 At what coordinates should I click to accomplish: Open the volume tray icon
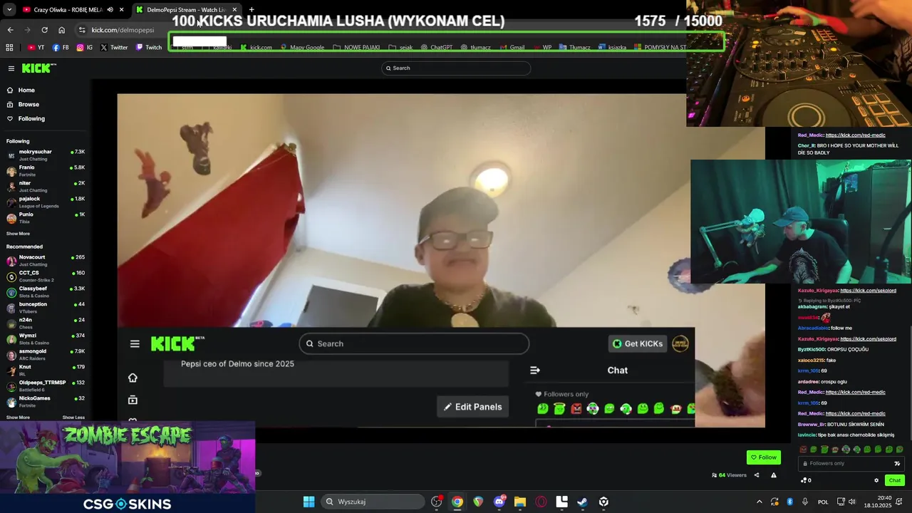(852, 502)
